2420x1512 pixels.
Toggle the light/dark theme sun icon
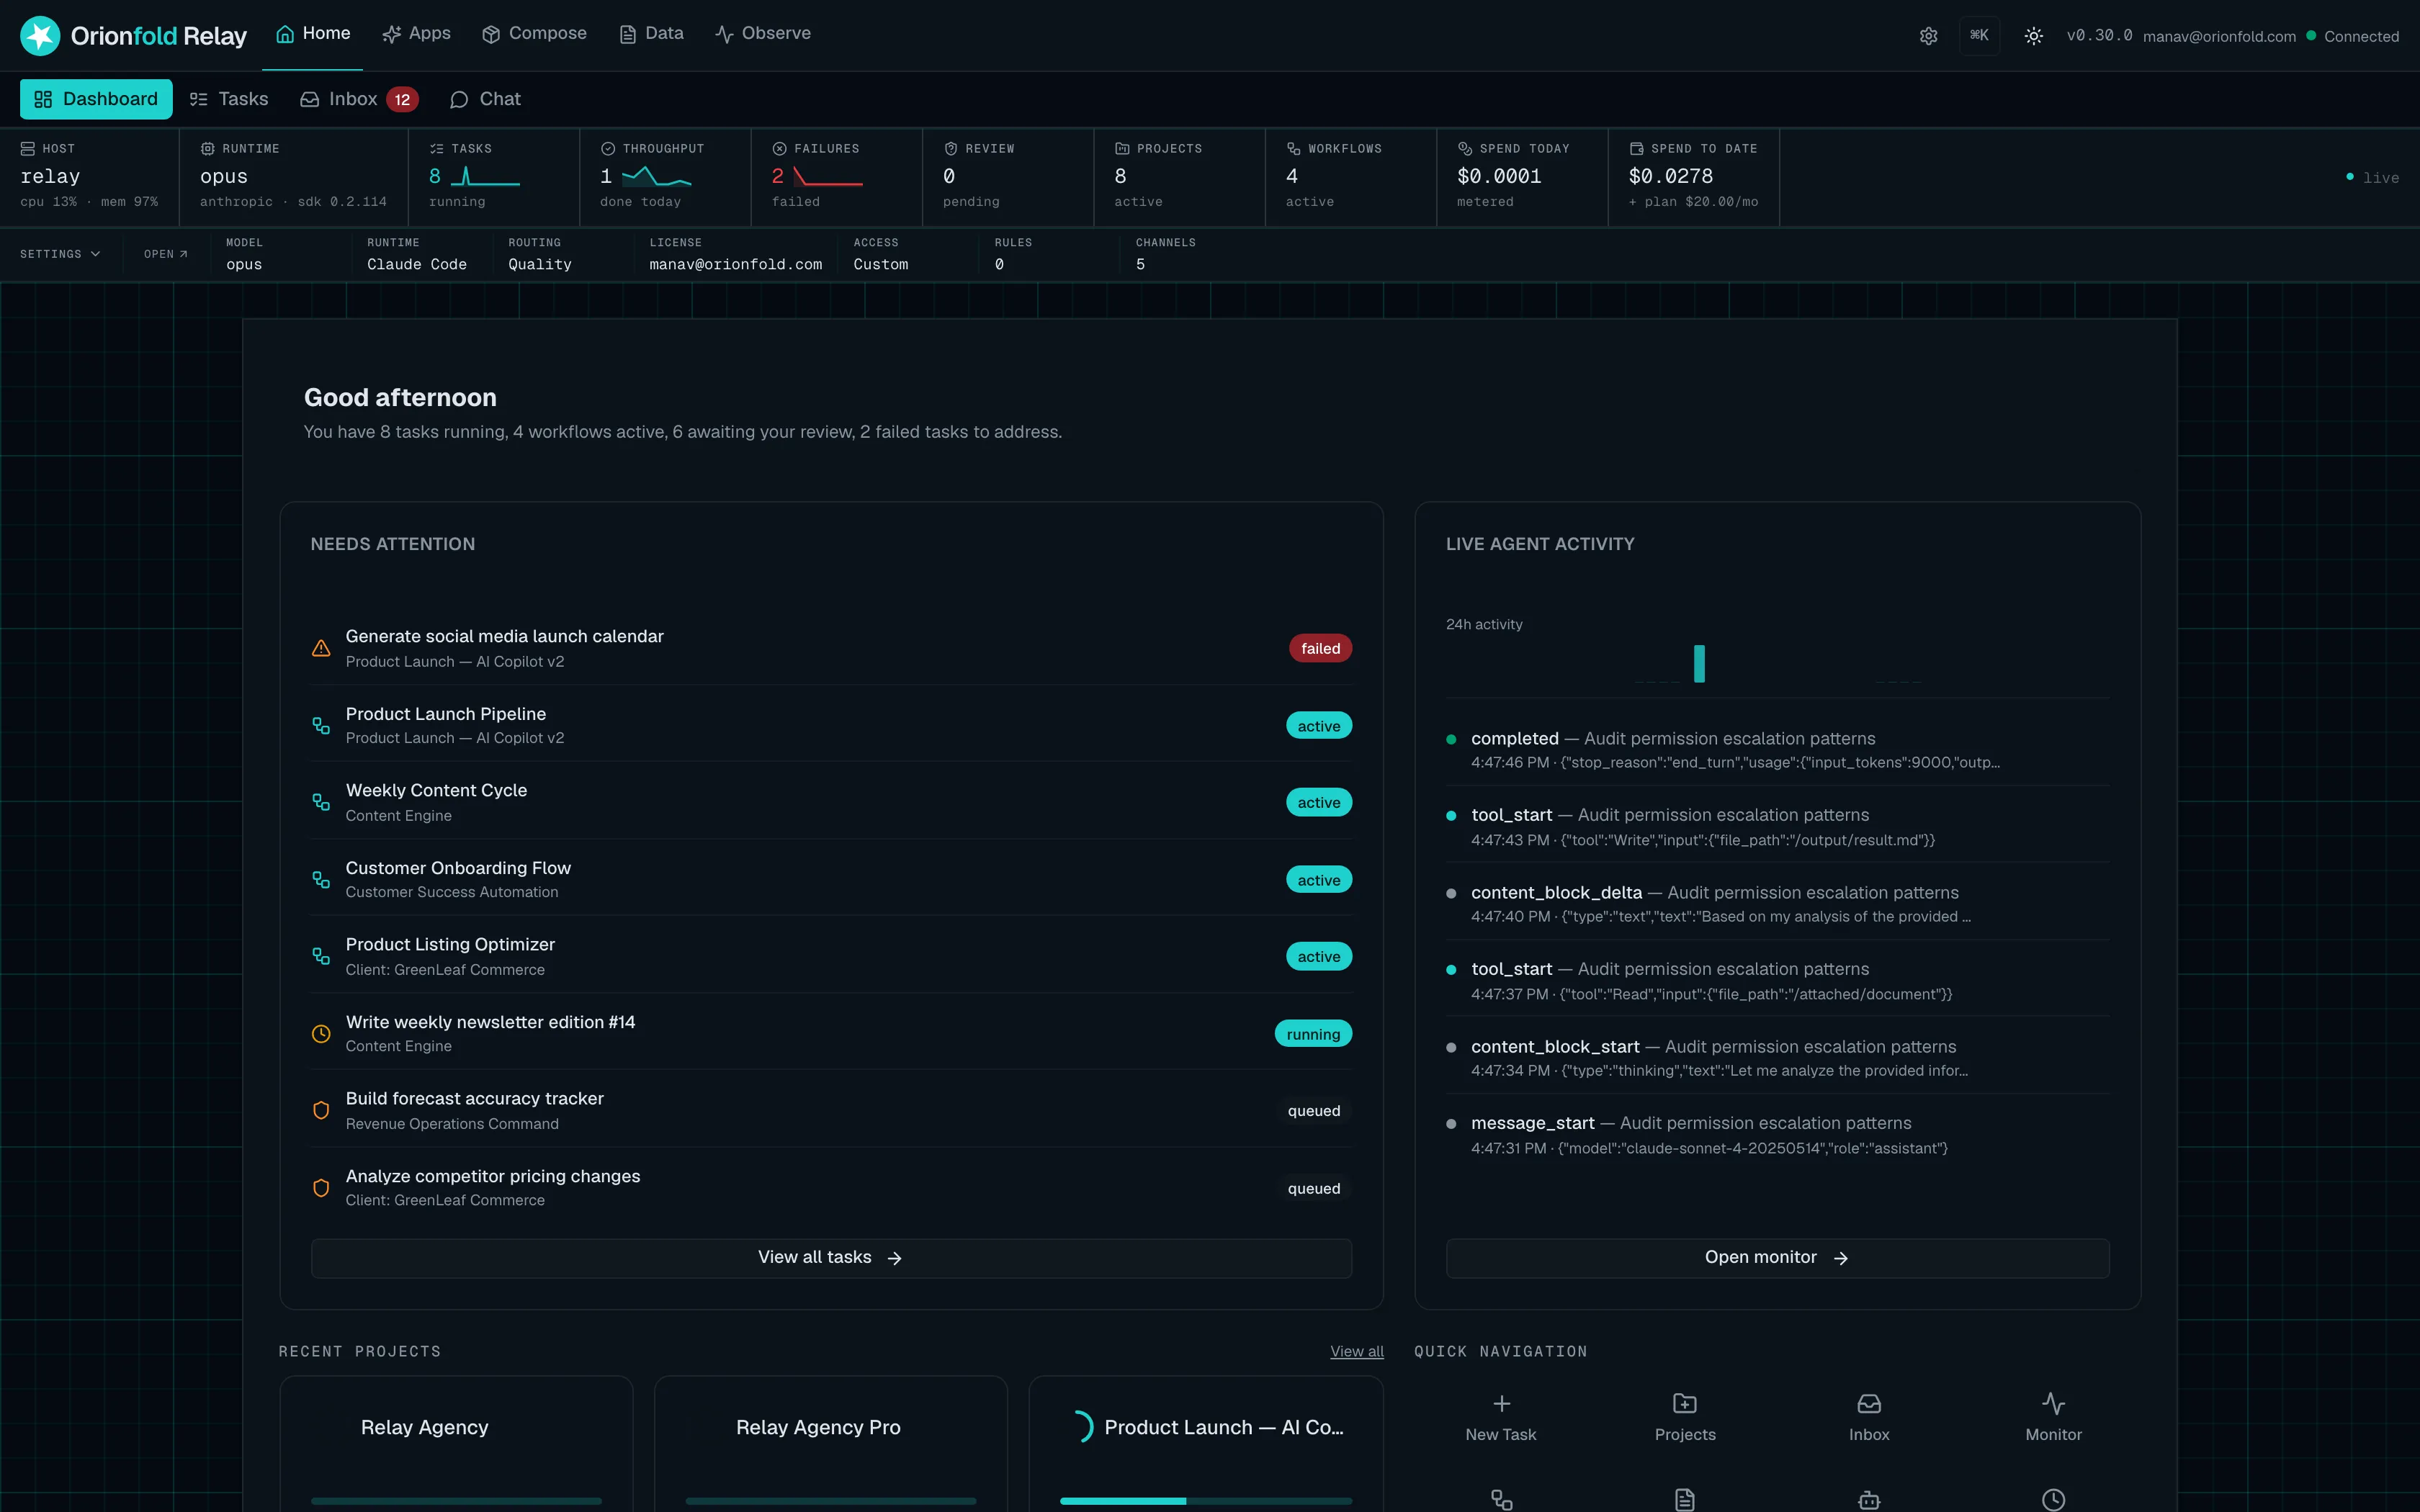2033,36
